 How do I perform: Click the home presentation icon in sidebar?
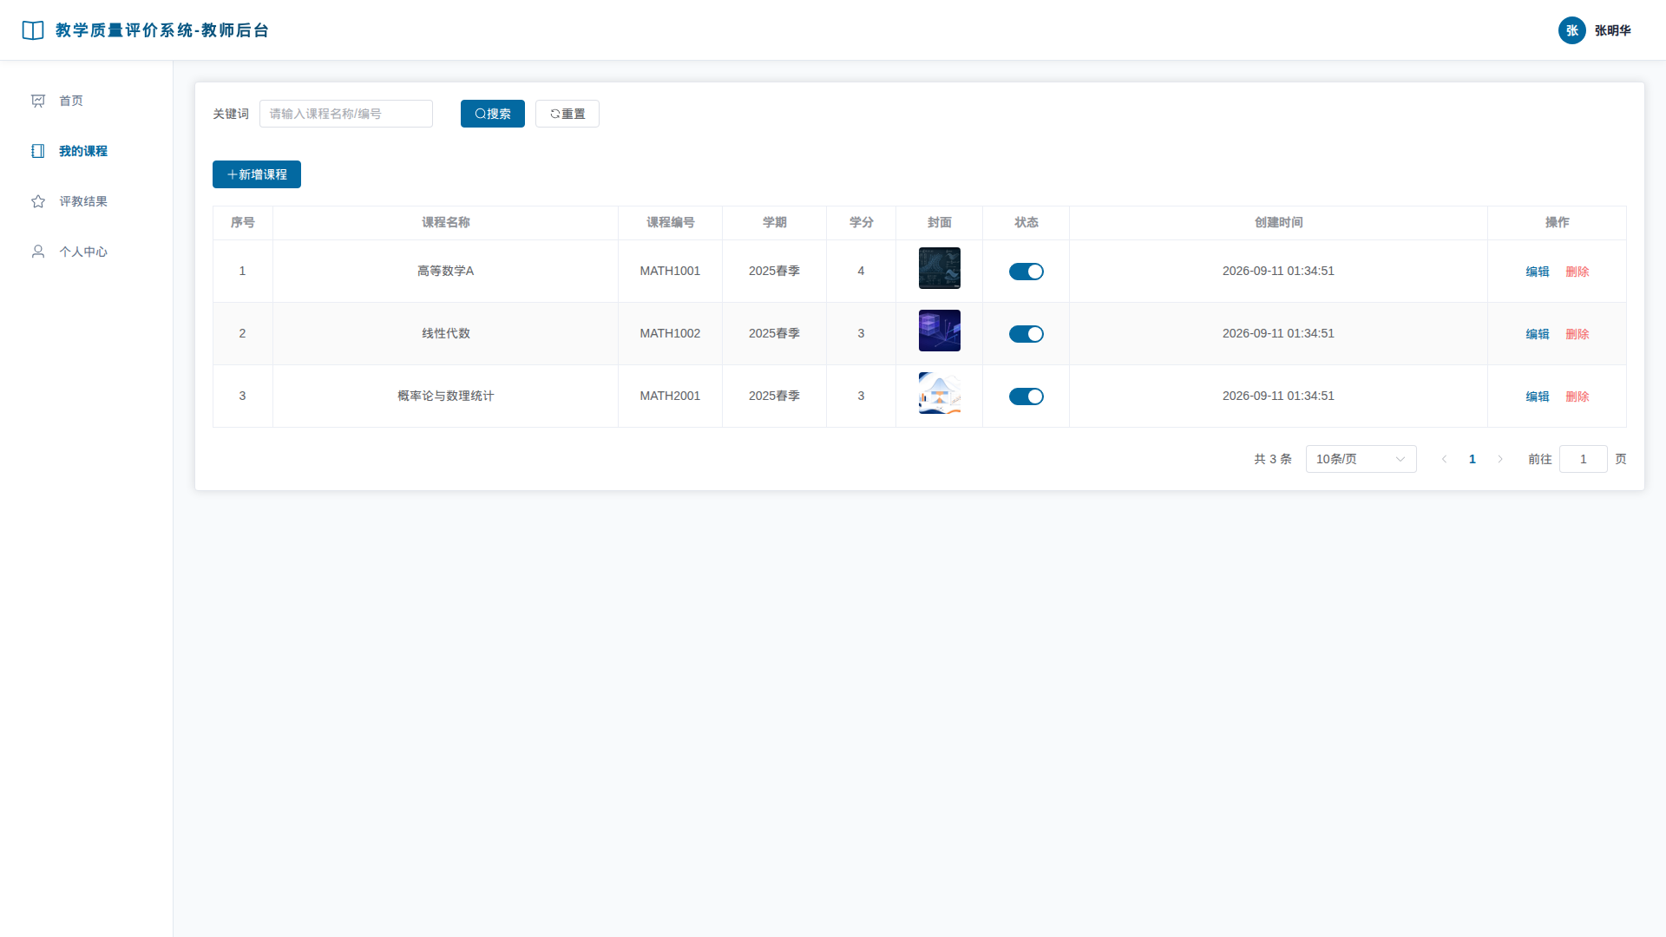coord(38,101)
